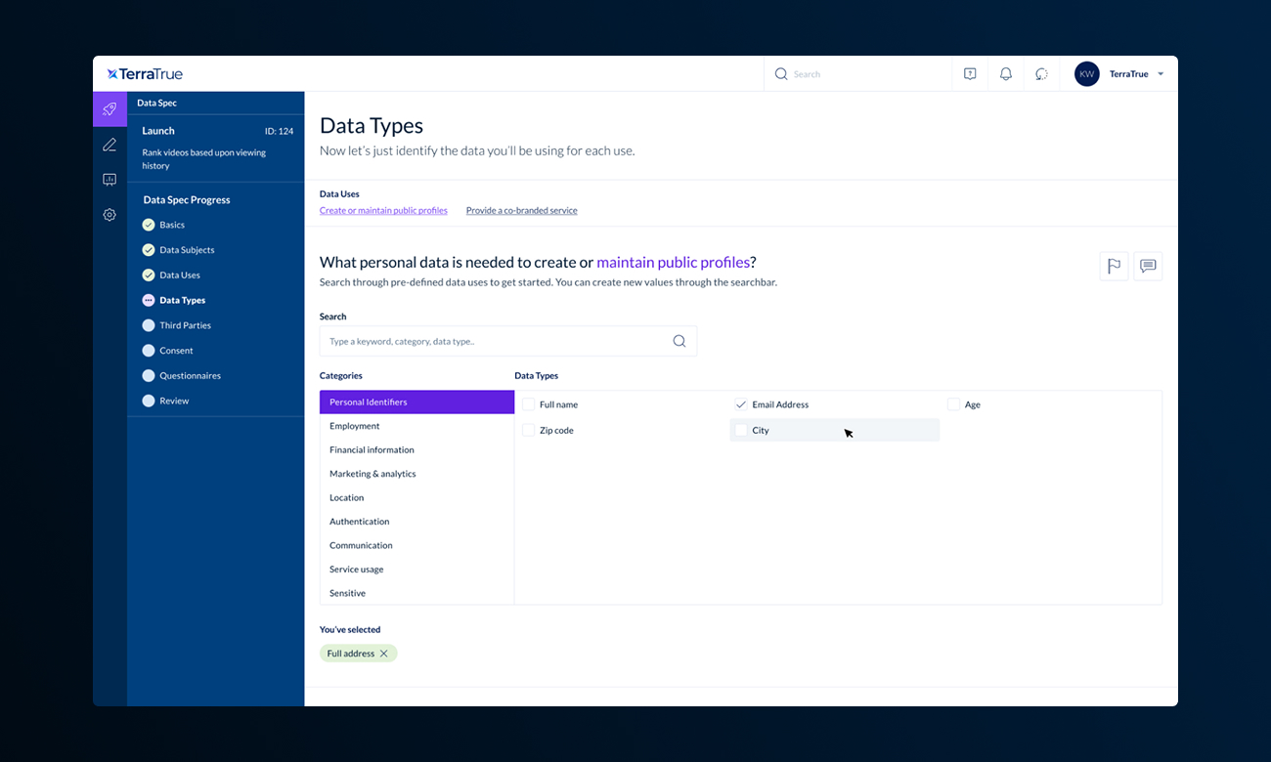Go to Review step
This screenshot has width=1271, height=762.
pyautogui.click(x=174, y=401)
